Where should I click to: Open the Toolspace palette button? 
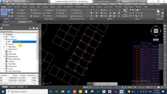tap(4, 13)
